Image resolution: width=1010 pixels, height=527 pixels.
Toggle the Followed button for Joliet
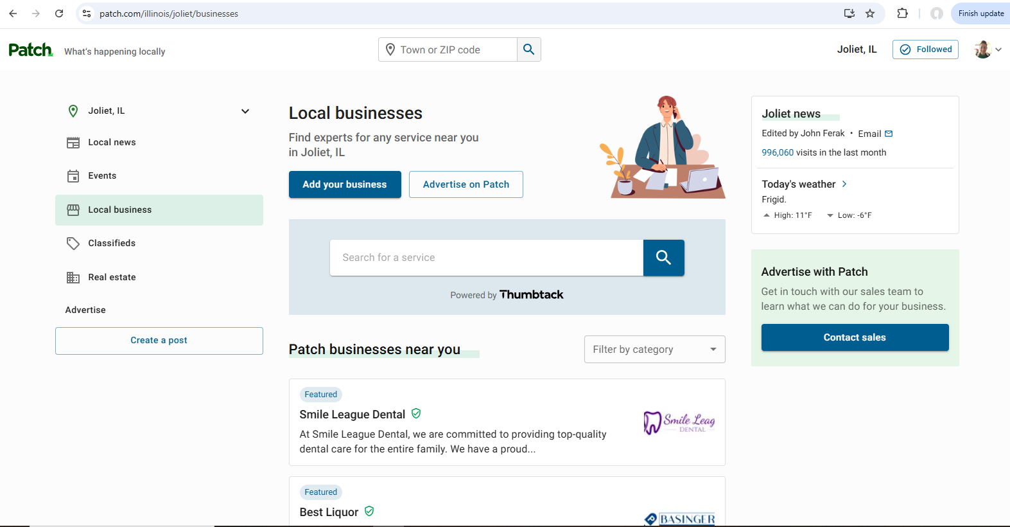pos(925,49)
